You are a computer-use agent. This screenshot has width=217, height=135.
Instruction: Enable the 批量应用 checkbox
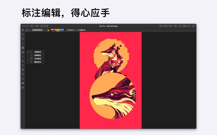[78, 30]
